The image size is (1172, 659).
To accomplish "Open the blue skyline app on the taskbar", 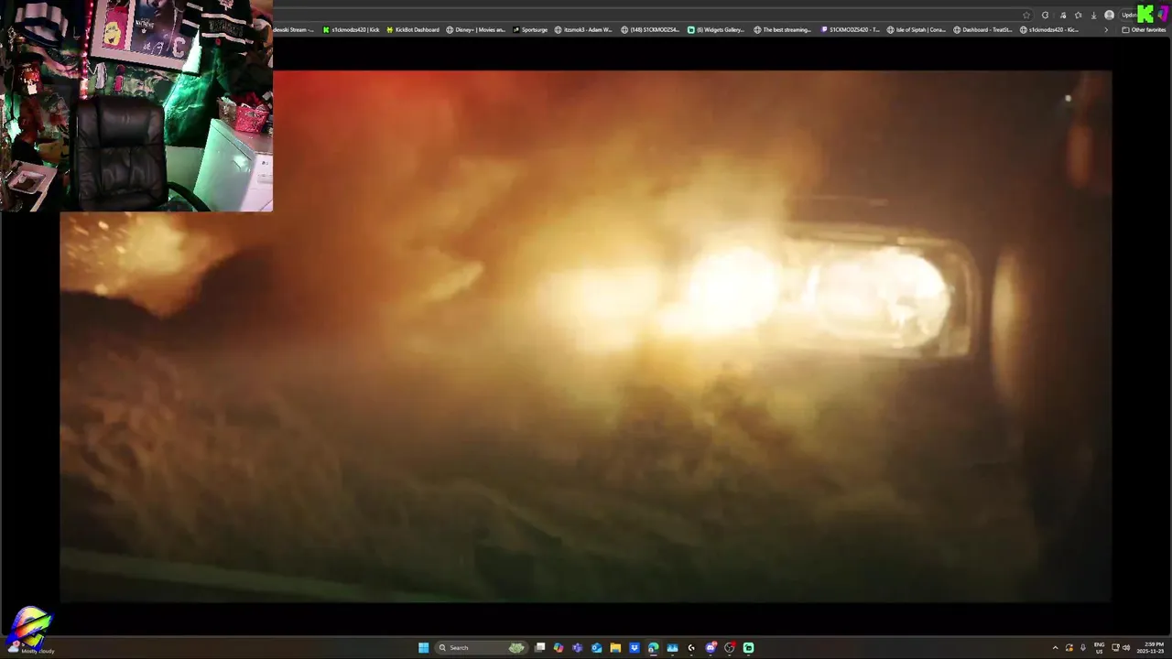I will point(672,648).
